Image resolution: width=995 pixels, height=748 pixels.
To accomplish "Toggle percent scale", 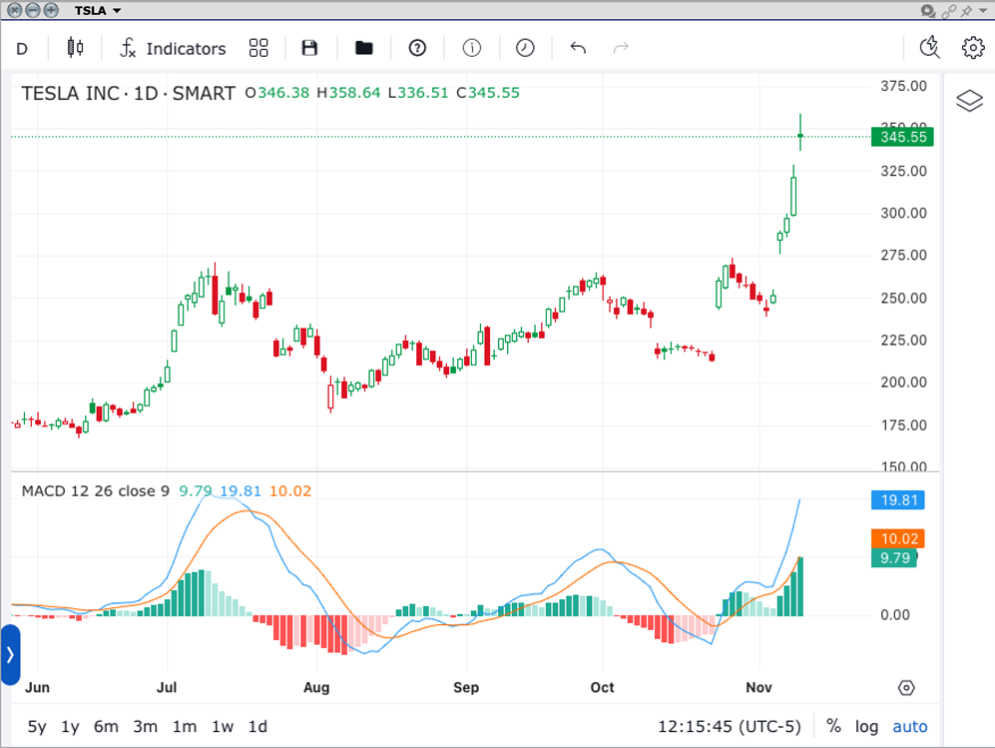I will pyautogui.click(x=833, y=726).
